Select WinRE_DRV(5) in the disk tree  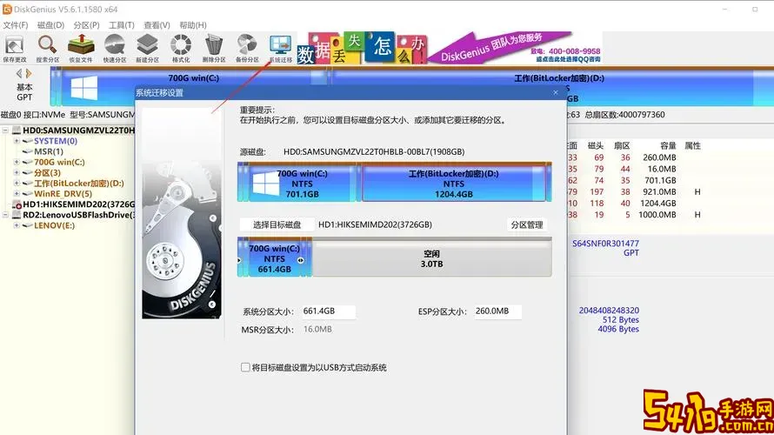(63, 193)
